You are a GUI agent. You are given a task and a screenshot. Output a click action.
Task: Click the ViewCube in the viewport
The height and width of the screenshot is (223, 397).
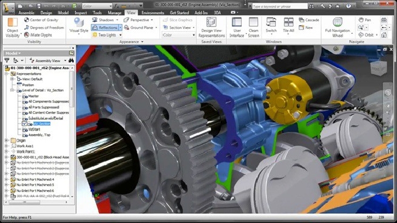point(379,68)
